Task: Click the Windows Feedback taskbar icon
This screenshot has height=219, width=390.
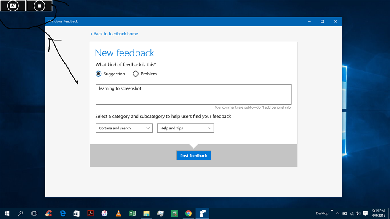Action: click(203, 213)
